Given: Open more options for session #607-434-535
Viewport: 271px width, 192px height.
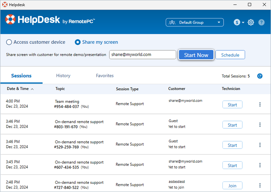Looking at the screenshot, I should [260, 165].
